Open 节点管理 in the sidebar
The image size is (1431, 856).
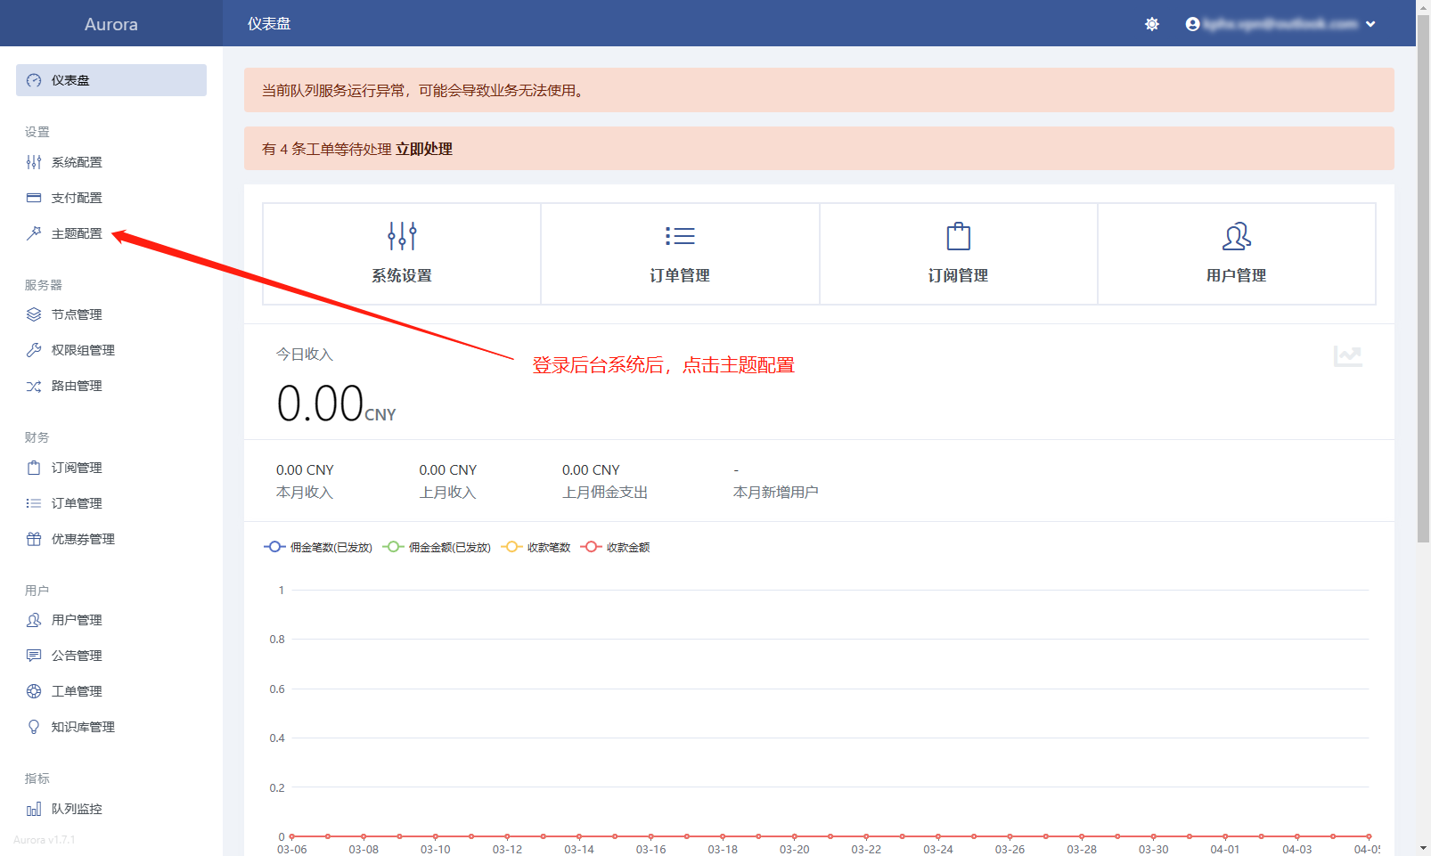tap(77, 314)
